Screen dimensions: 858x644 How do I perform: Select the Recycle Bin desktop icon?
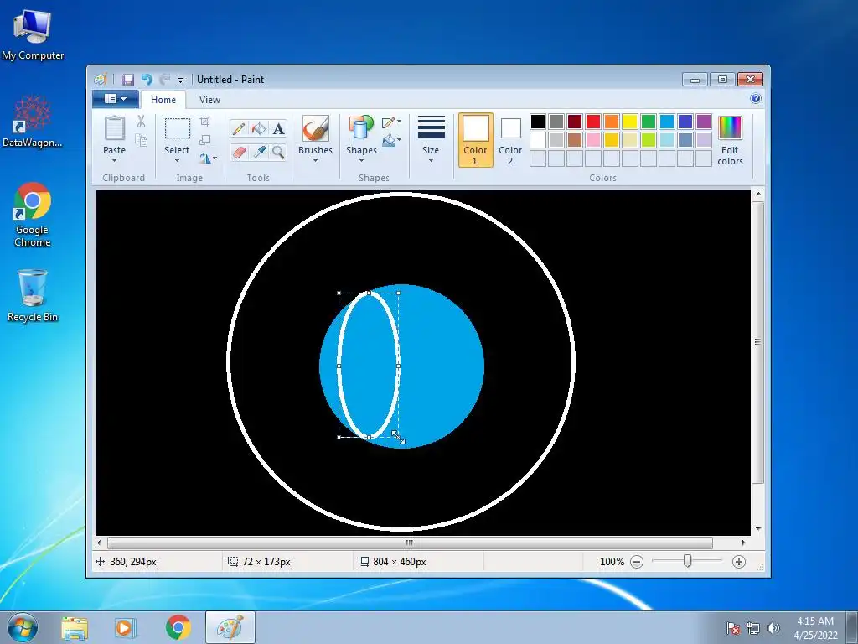pyautogui.click(x=33, y=295)
